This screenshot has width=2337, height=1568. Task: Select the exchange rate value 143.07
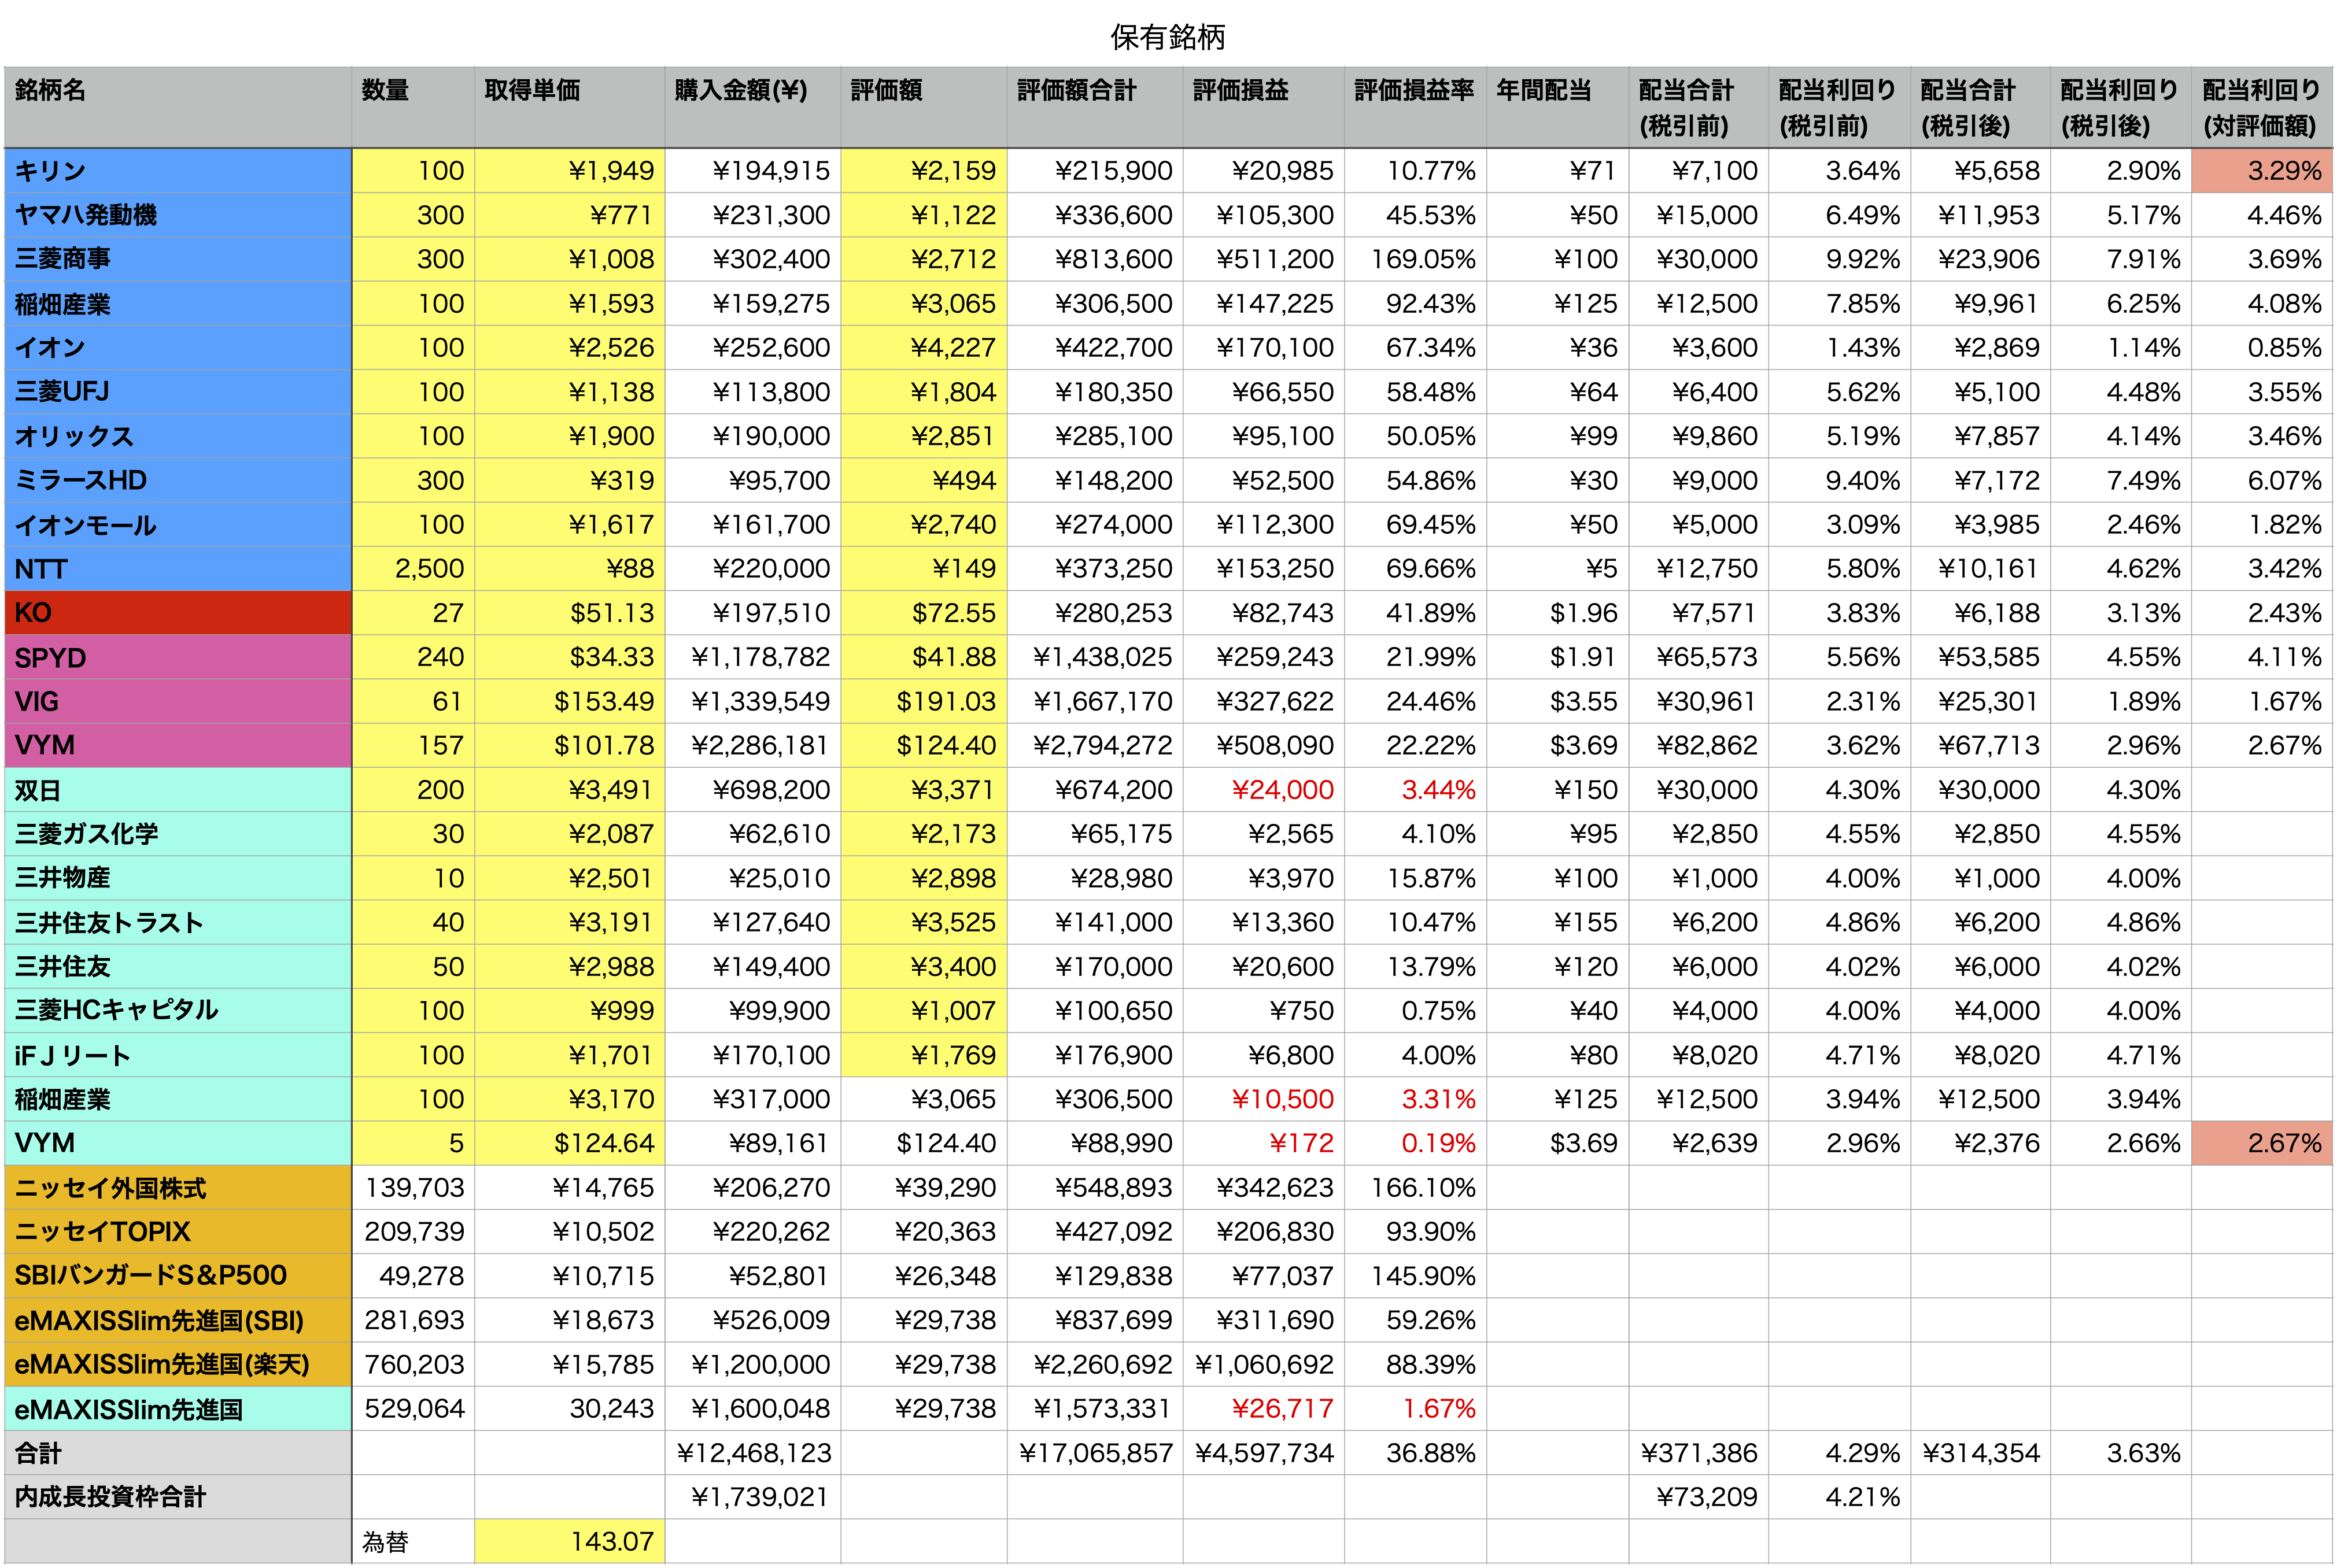(569, 1541)
